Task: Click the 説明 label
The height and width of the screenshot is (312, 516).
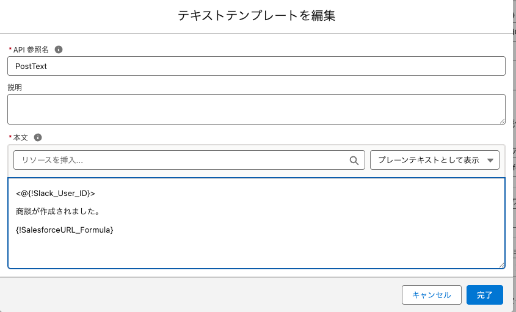Action: coord(15,87)
